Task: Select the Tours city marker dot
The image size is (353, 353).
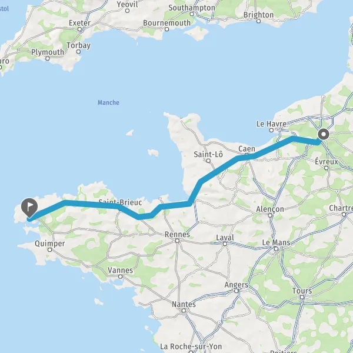Action: (302, 297)
